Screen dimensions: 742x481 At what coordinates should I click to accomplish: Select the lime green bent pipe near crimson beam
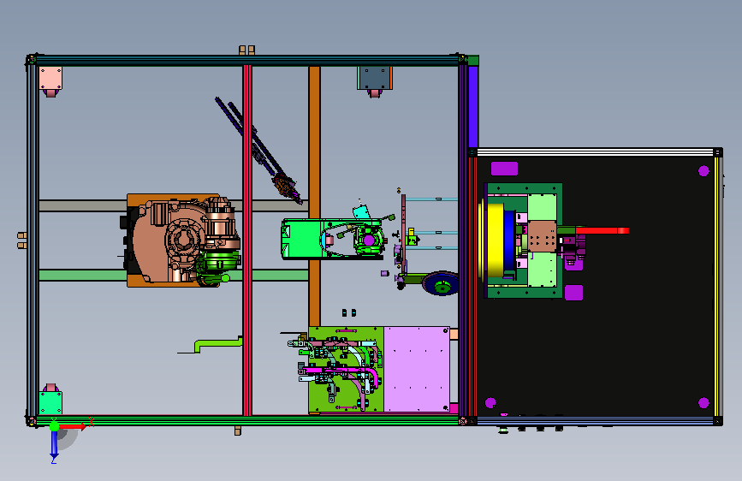217,344
